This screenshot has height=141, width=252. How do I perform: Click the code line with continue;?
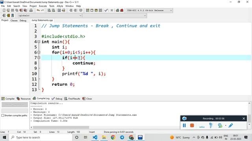pyautogui.click(x=84, y=63)
